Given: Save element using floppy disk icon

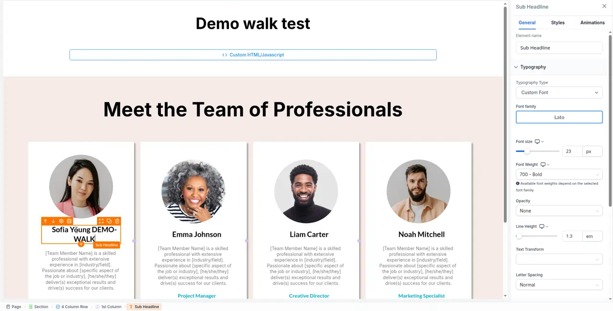Looking at the screenshot, I should click(x=69, y=221).
